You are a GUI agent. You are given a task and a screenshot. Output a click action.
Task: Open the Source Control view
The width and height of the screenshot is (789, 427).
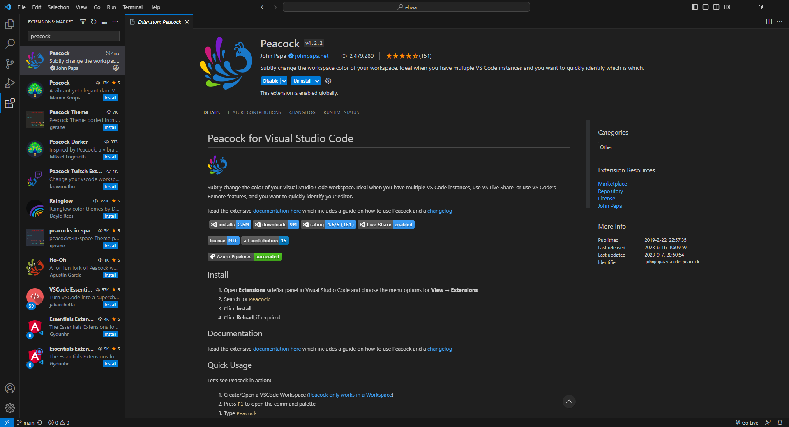[x=10, y=64]
